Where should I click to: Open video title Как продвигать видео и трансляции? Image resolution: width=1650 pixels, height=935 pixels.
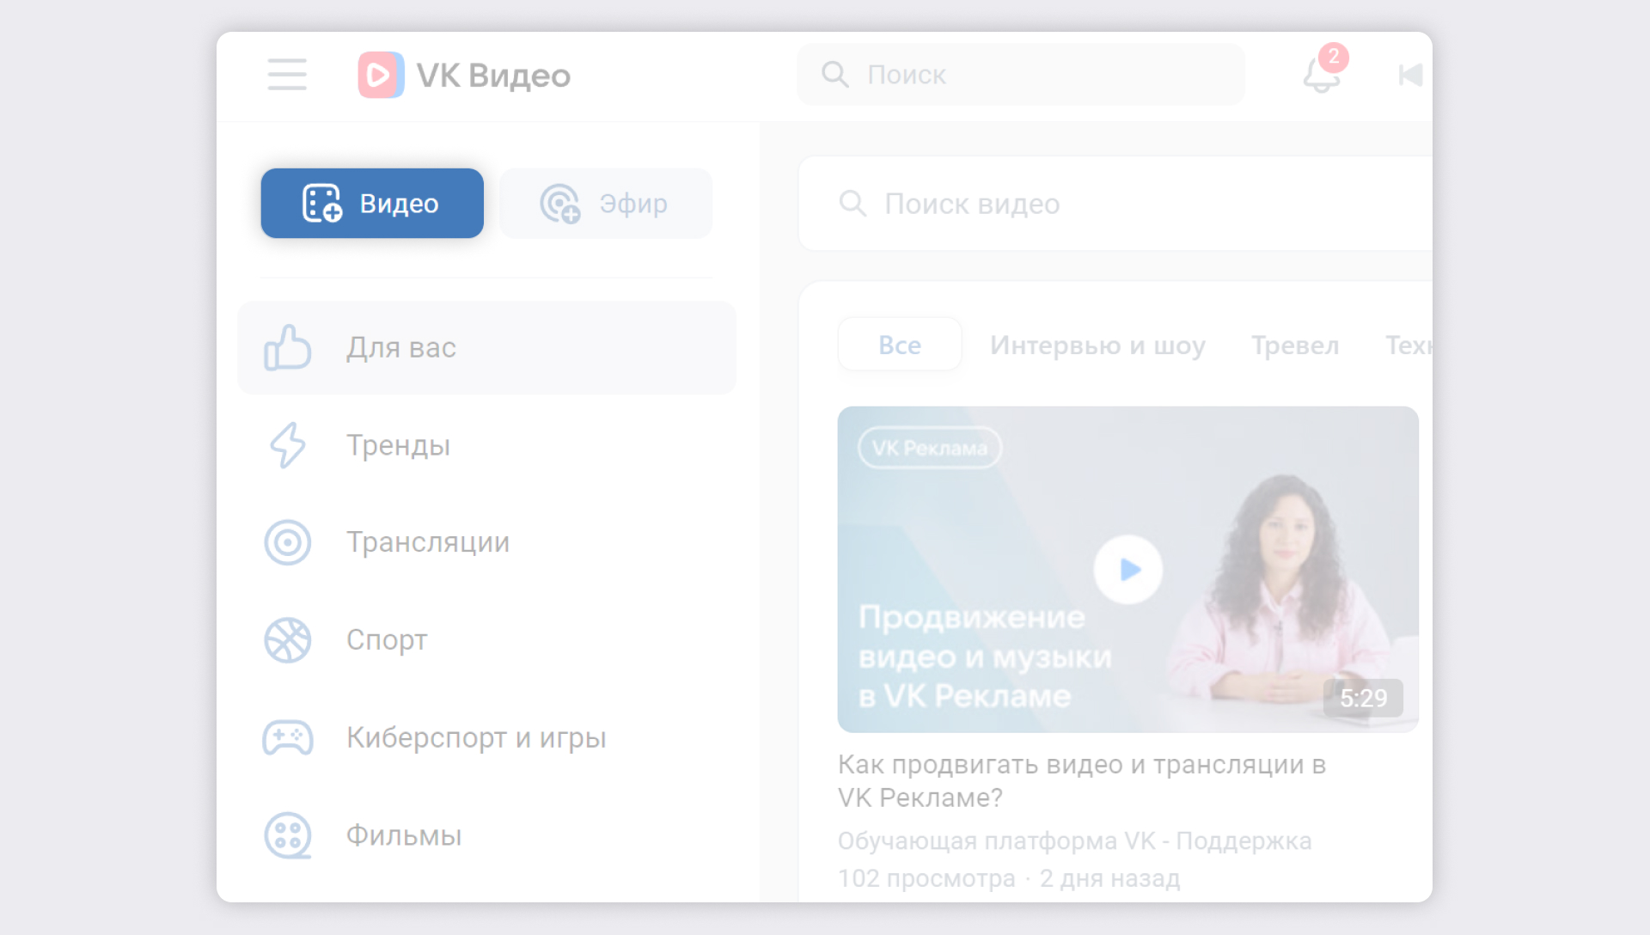tap(1082, 780)
